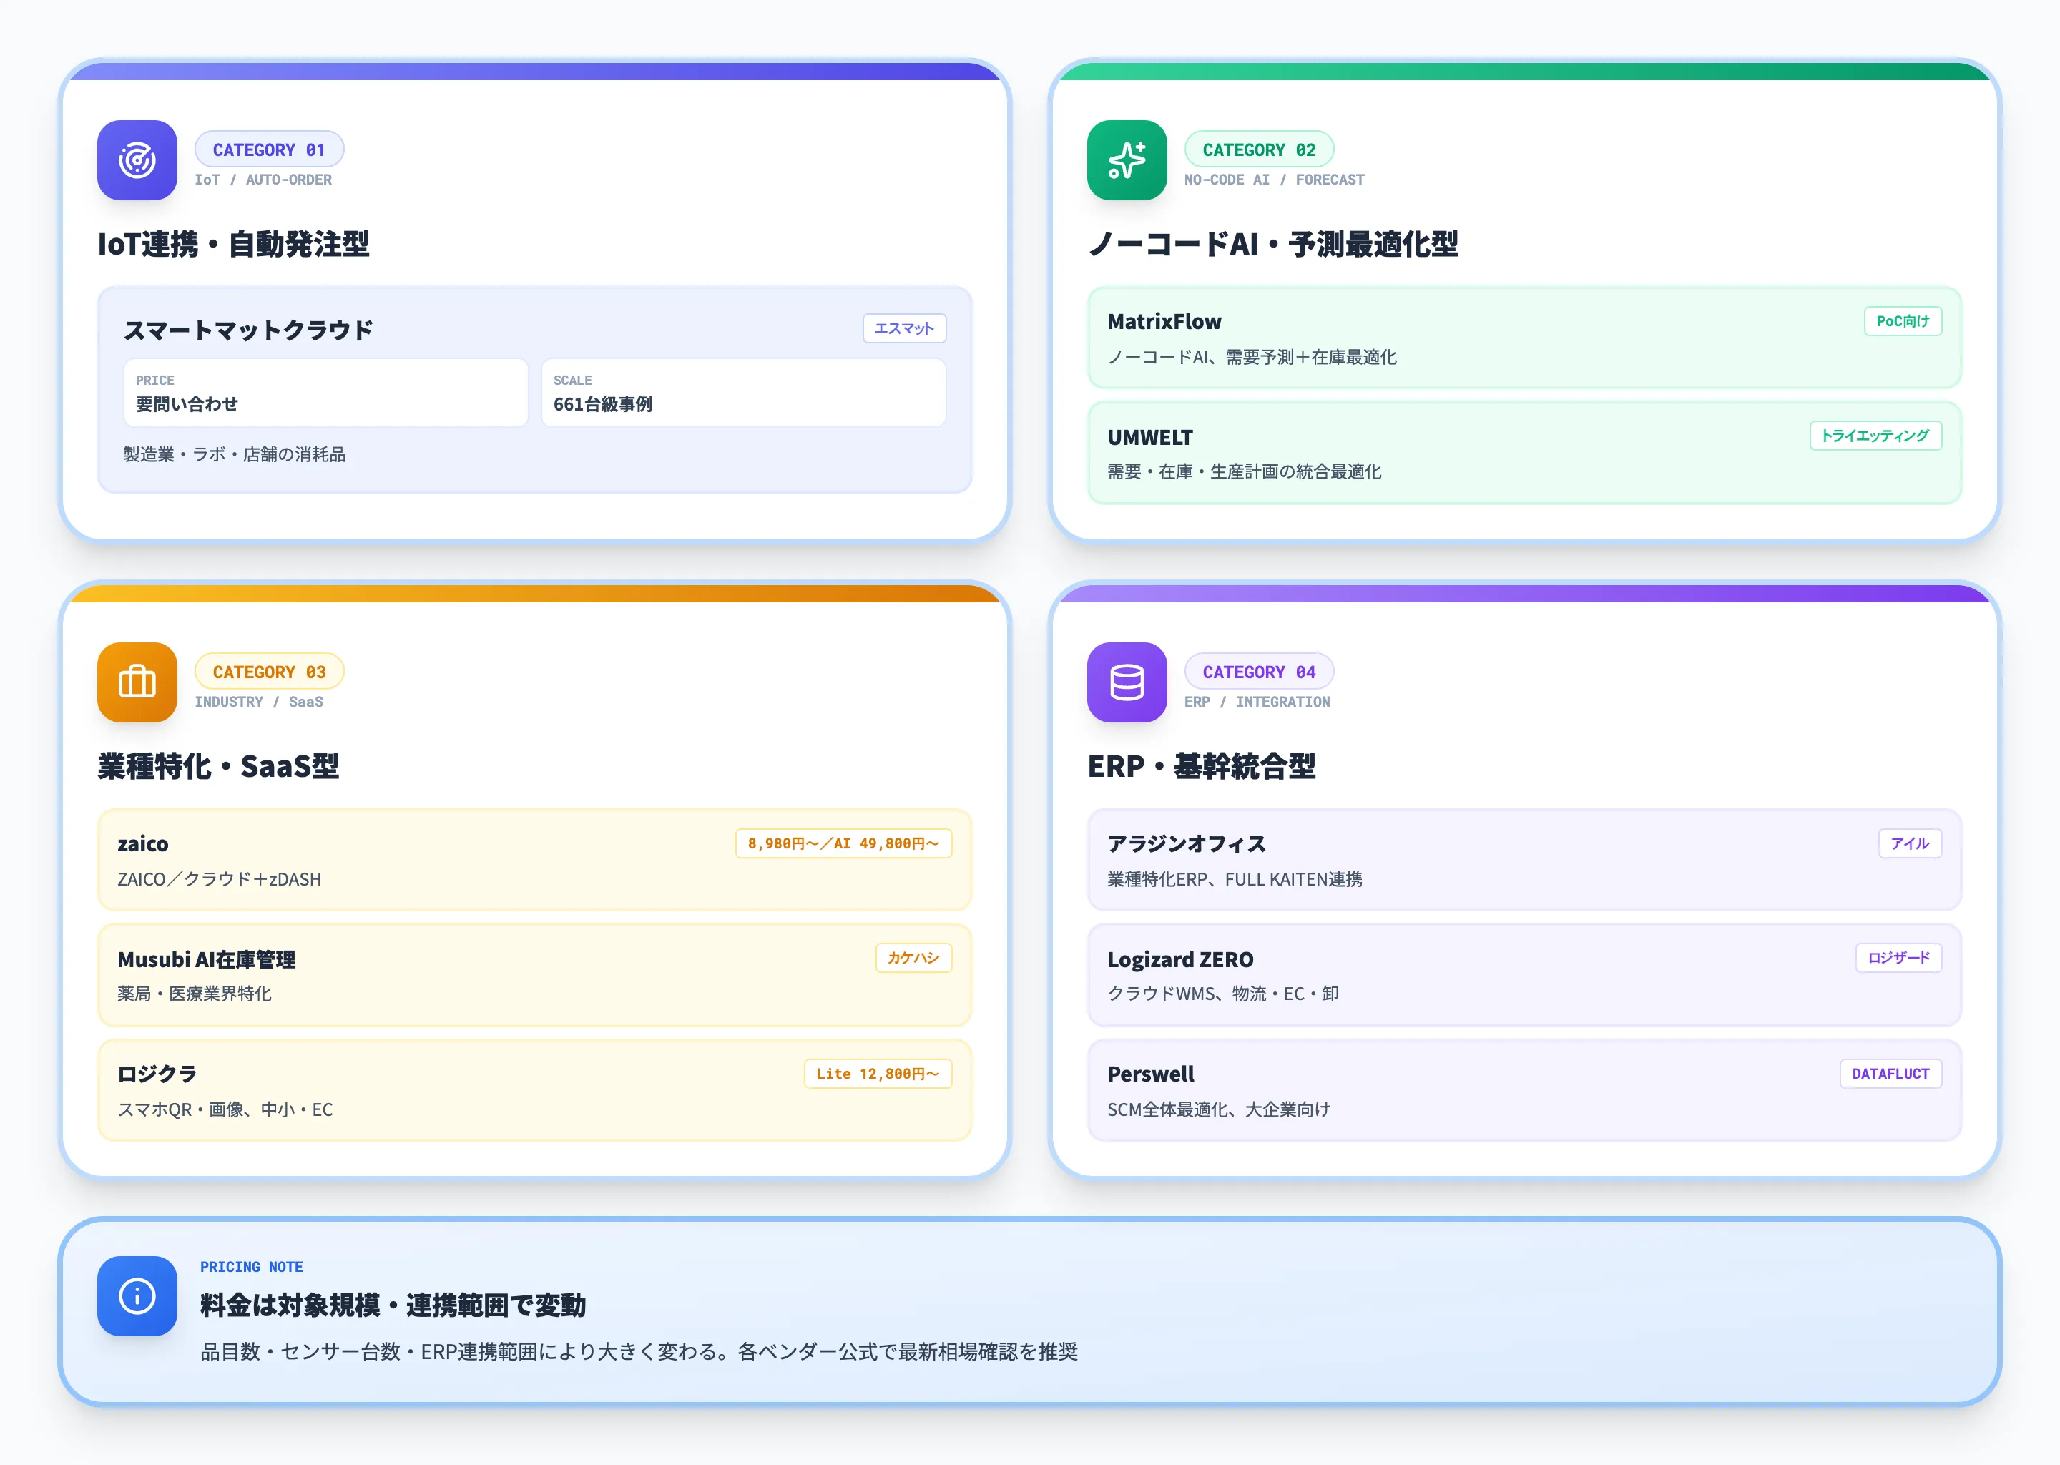Click the カケハシ badge on Musubi AI在庫管理

click(913, 958)
